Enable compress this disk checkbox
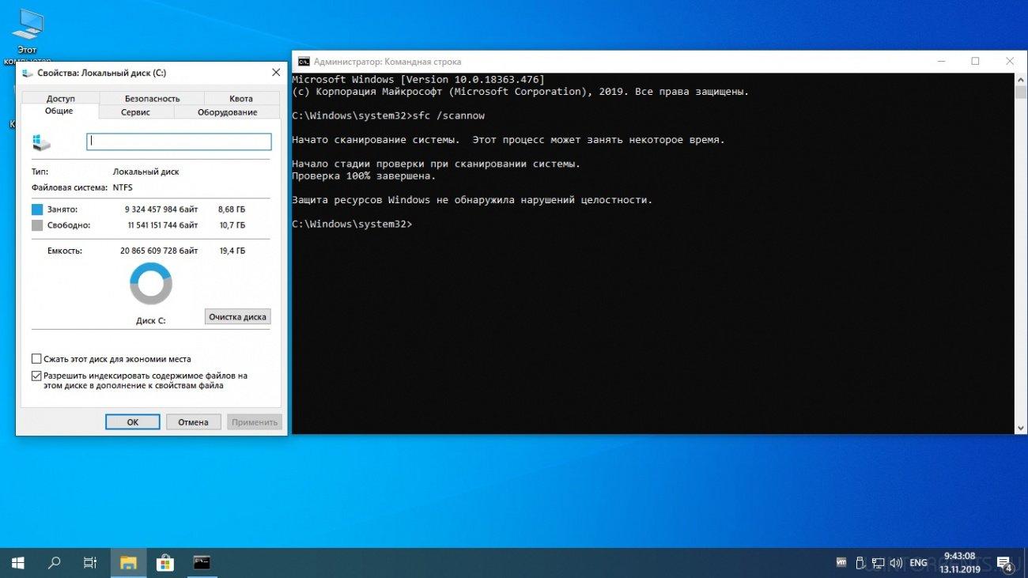 coord(36,359)
